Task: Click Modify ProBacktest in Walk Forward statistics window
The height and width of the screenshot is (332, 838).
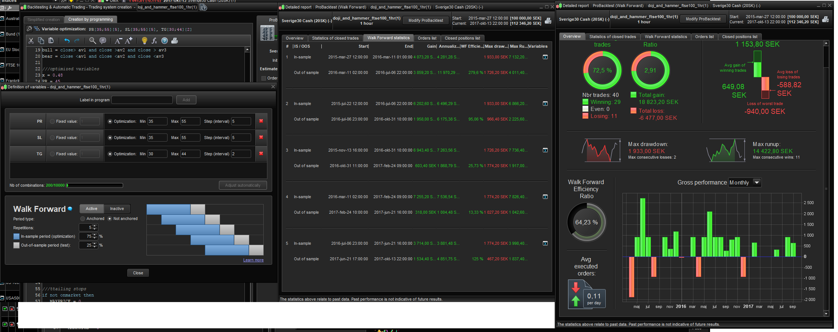Action: point(426,21)
